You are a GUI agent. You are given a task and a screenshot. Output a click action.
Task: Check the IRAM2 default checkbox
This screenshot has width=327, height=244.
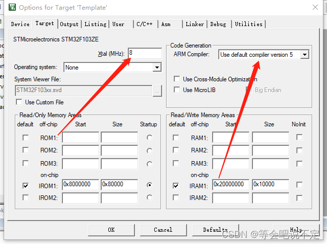176,197
